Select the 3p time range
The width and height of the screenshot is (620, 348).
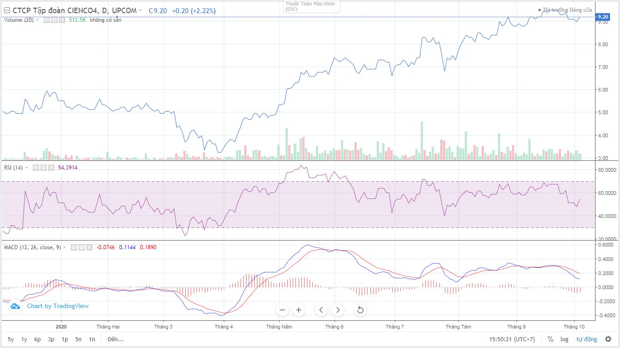point(51,339)
